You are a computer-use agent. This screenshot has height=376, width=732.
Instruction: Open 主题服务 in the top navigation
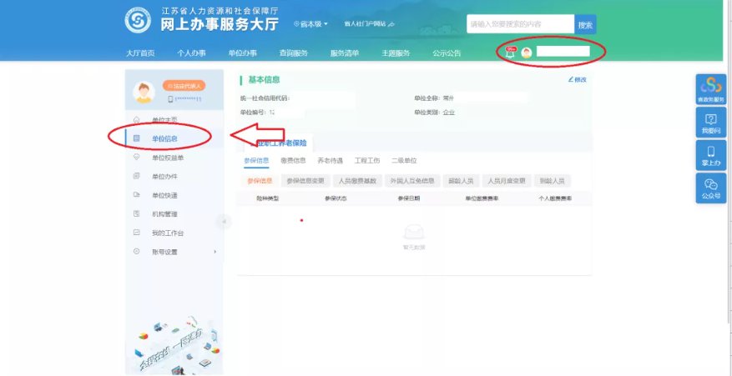point(396,53)
